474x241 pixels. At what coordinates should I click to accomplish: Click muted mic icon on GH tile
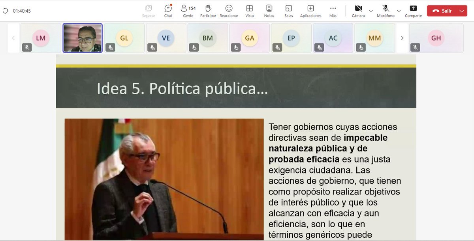point(415,47)
